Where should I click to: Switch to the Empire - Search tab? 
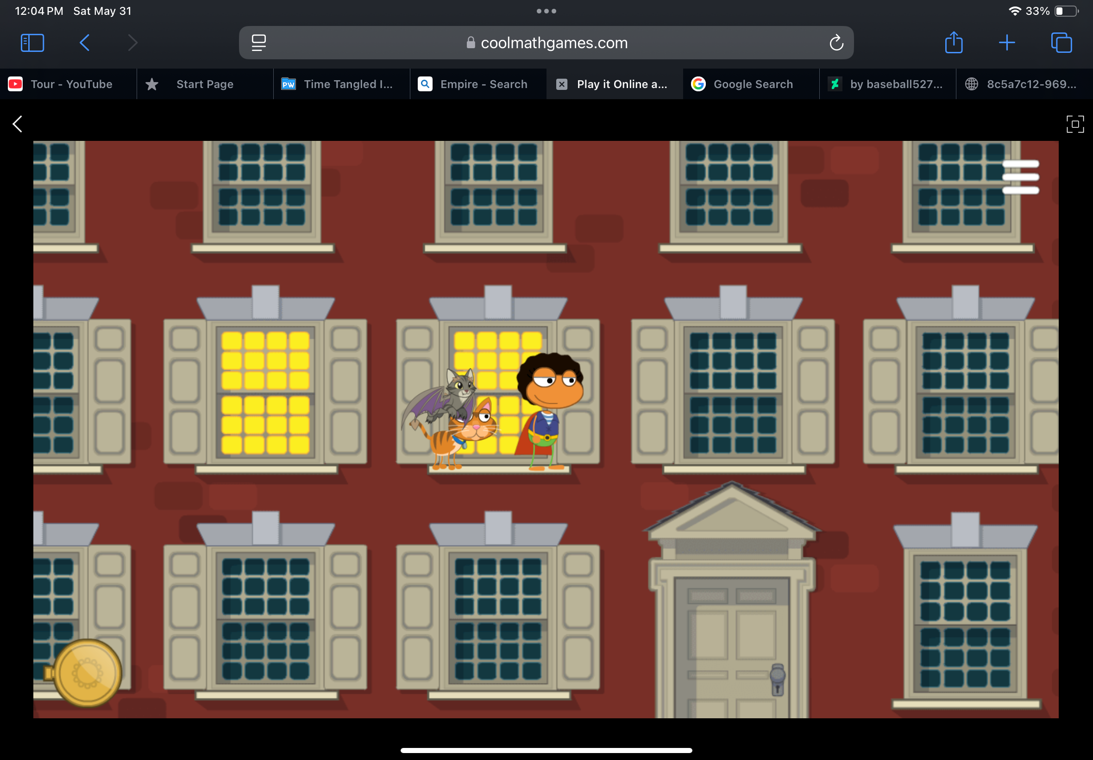(x=478, y=84)
